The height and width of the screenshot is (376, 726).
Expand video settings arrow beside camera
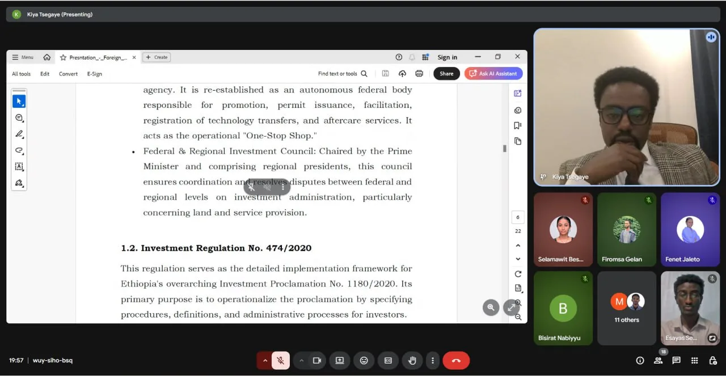tap(301, 361)
